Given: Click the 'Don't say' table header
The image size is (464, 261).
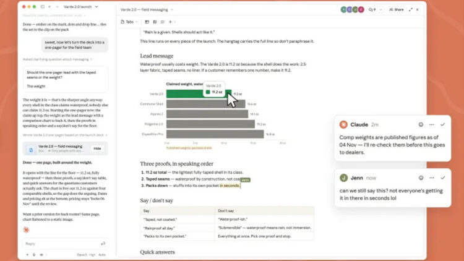Looking at the screenshot, I should click(x=264, y=211).
